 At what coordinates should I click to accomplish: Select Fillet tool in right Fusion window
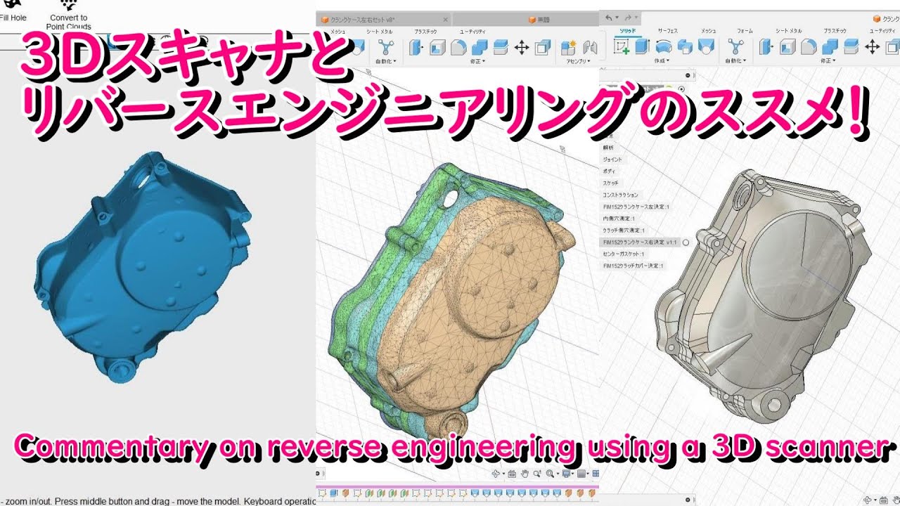[809, 47]
